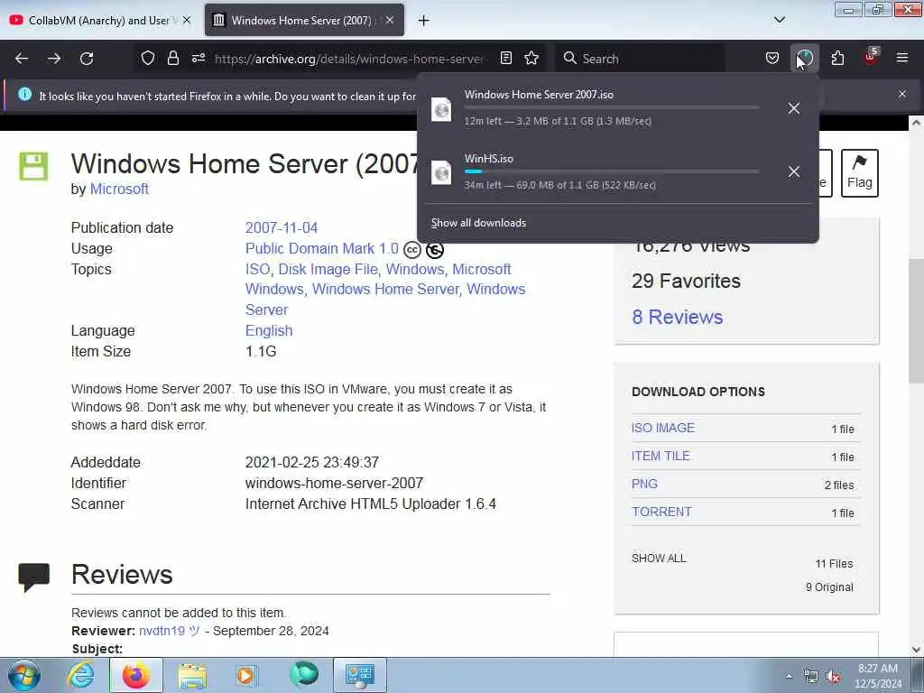Cancel the WinHS.iso download
The width and height of the screenshot is (924, 693).
point(794,171)
